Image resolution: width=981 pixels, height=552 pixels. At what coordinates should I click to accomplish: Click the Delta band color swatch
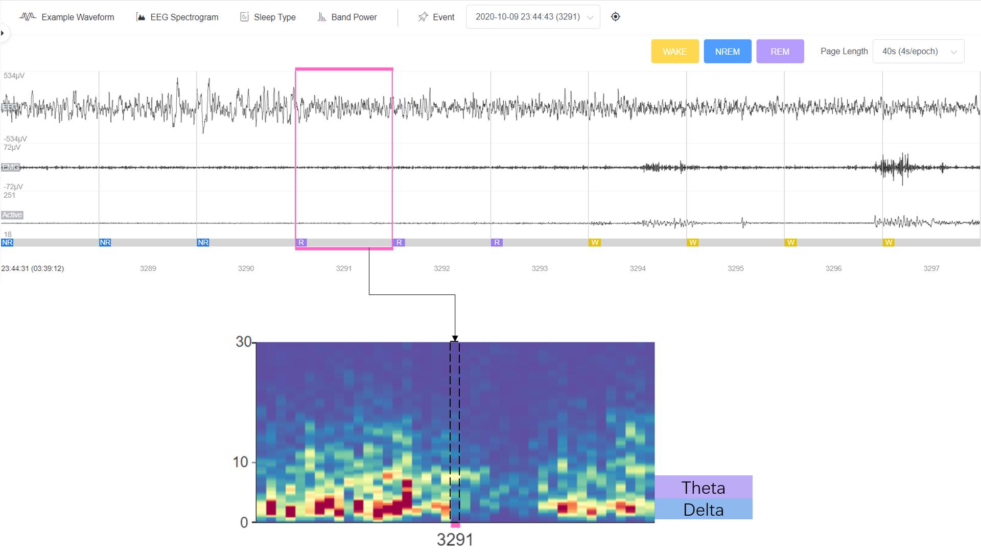point(703,510)
